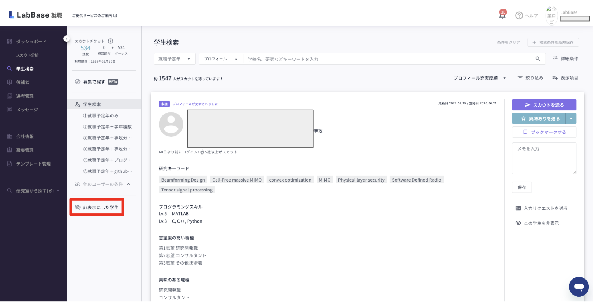Click ブックマークする button
The width and height of the screenshot is (595, 304).
click(x=544, y=132)
